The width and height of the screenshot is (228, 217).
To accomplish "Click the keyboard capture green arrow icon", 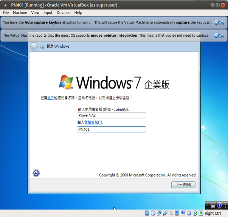I will (x=201, y=213).
